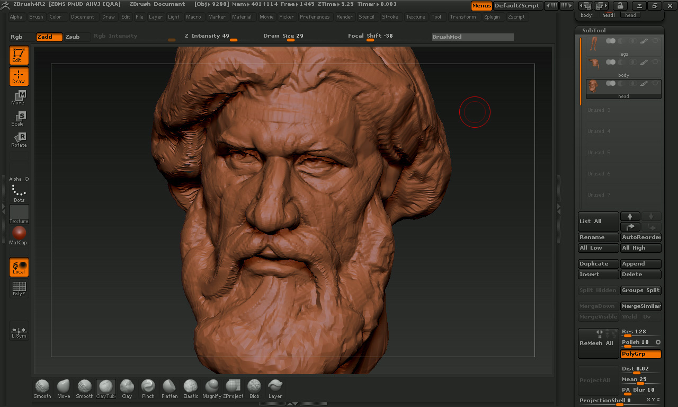Viewport: 678px width, 407px height.
Task: Activate the Scale transform tool
Action: (x=19, y=119)
